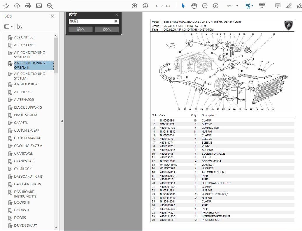Open the CYL.BLOCK bookmark
Viewport: 302px width, 231px height.
pyautogui.click(x=23, y=169)
